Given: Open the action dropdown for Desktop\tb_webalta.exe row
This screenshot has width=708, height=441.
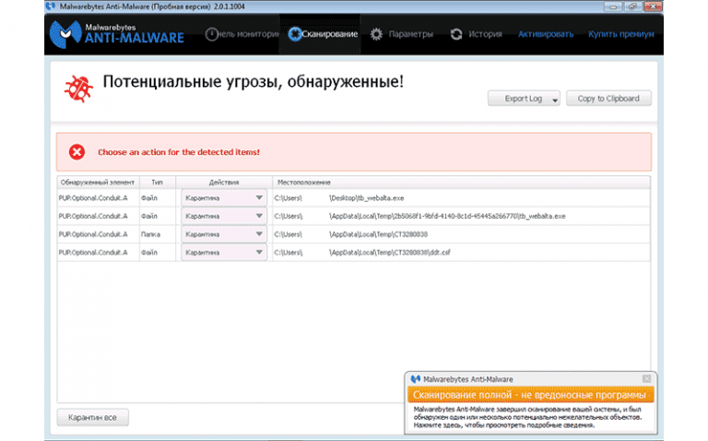Looking at the screenshot, I should pyautogui.click(x=224, y=198).
